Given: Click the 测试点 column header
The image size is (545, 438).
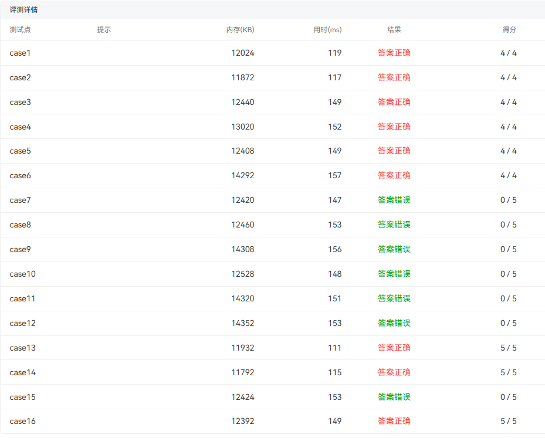Looking at the screenshot, I should pyautogui.click(x=20, y=29).
